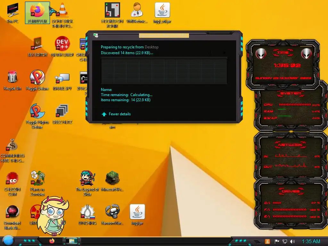Screen dimensions: 328x246
Task: Click the right alien head on Time gadget
Action: (306, 53)
